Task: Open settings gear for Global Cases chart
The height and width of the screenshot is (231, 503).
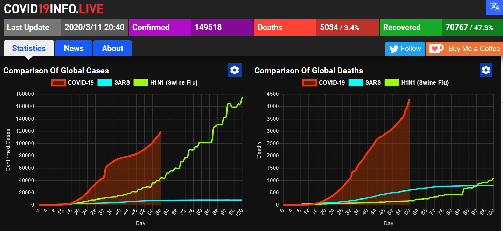Action: 235,70
